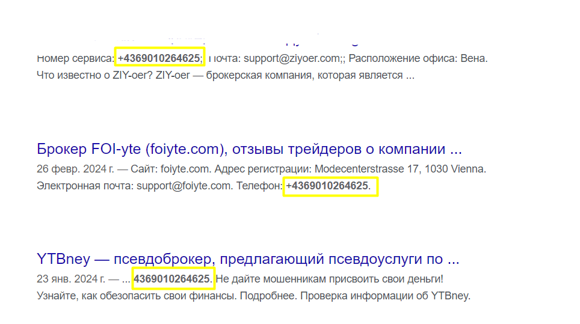Click address Modecenterstrasse 17, 1030 Vienna
The image size is (580, 324).
400,169
